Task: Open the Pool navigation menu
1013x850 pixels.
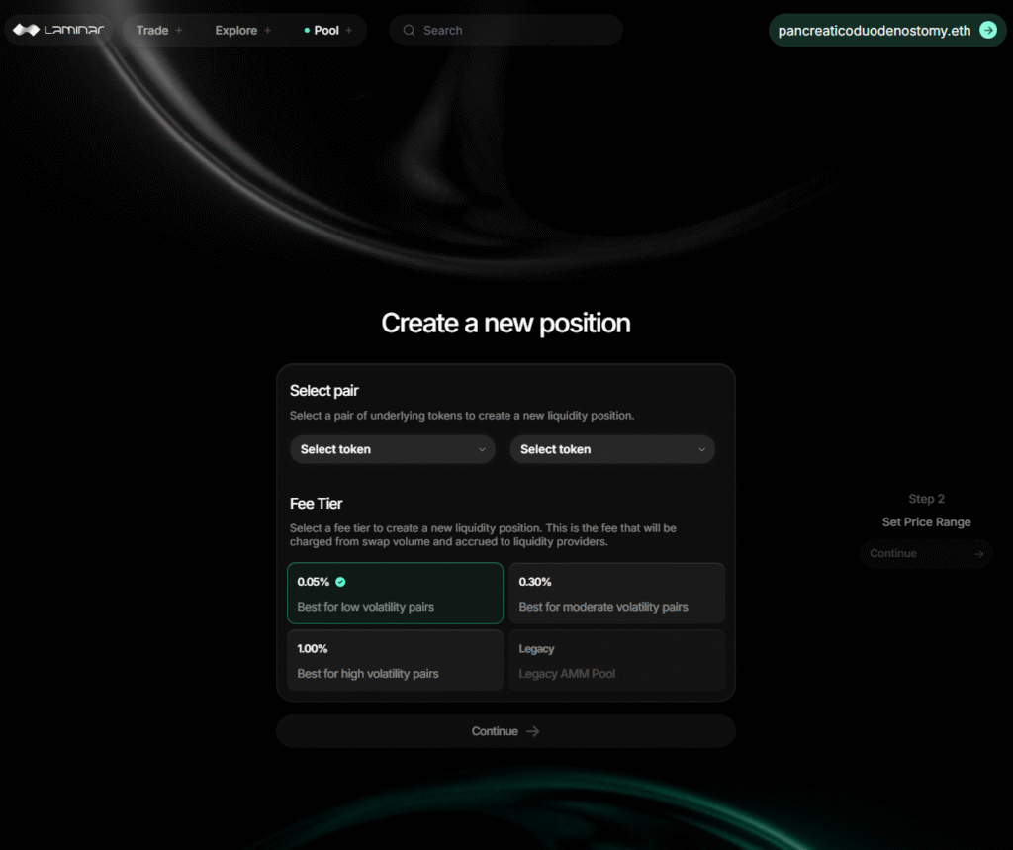Action: click(x=326, y=31)
